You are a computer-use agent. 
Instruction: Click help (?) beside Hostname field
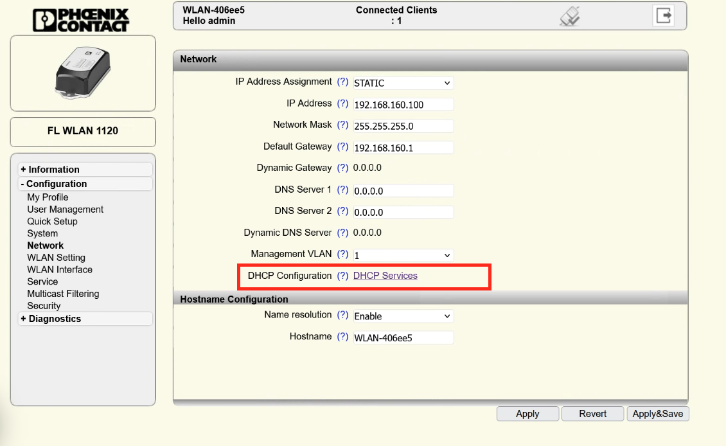point(342,337)
